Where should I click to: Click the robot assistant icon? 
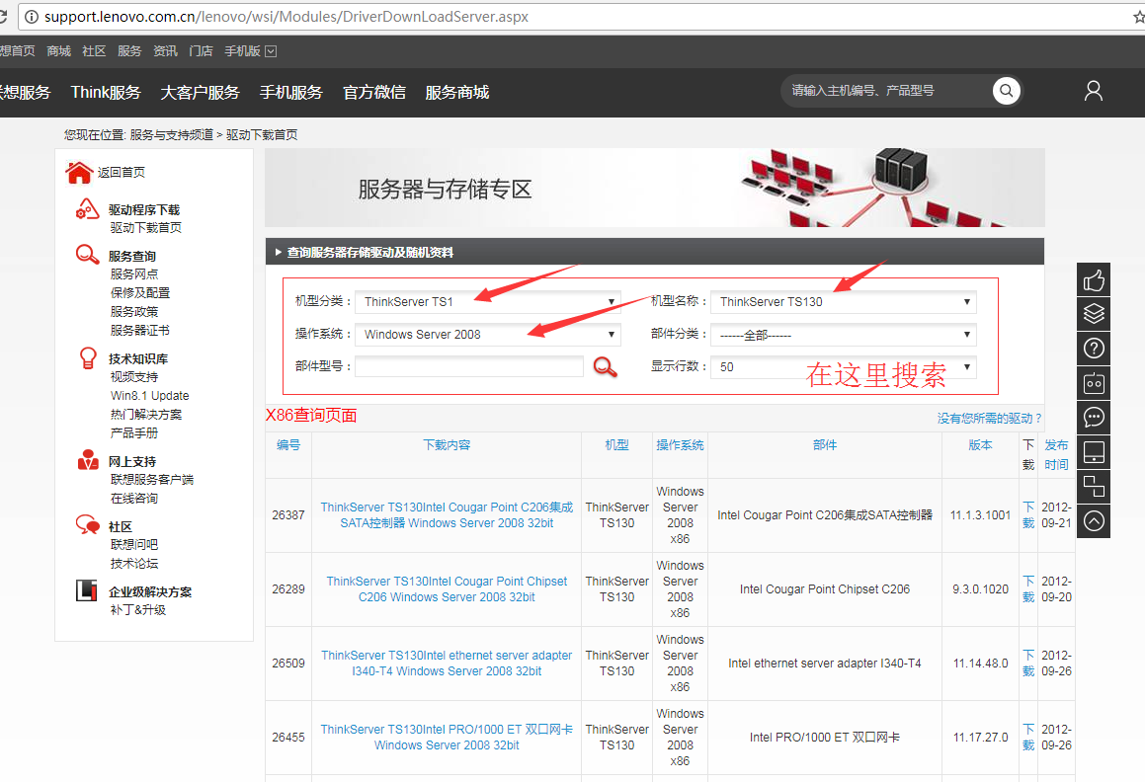[1094, 382]
